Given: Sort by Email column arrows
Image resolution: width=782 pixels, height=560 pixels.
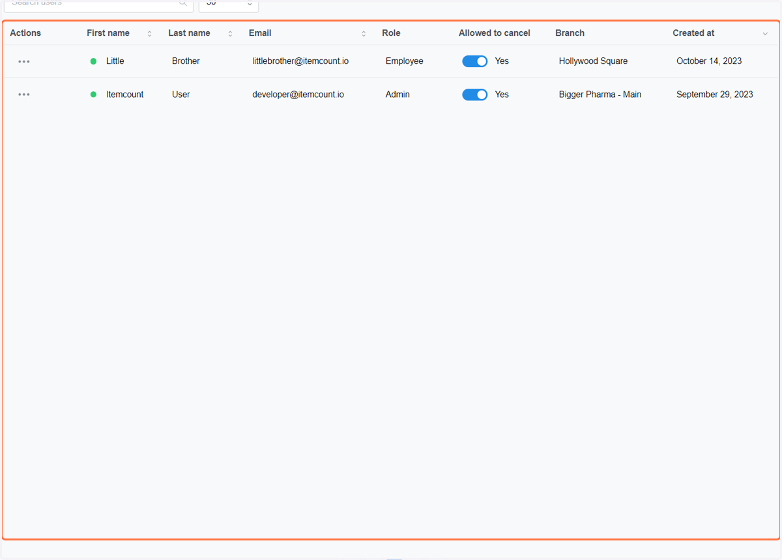Looking at the screenshot, I should 364,33.
